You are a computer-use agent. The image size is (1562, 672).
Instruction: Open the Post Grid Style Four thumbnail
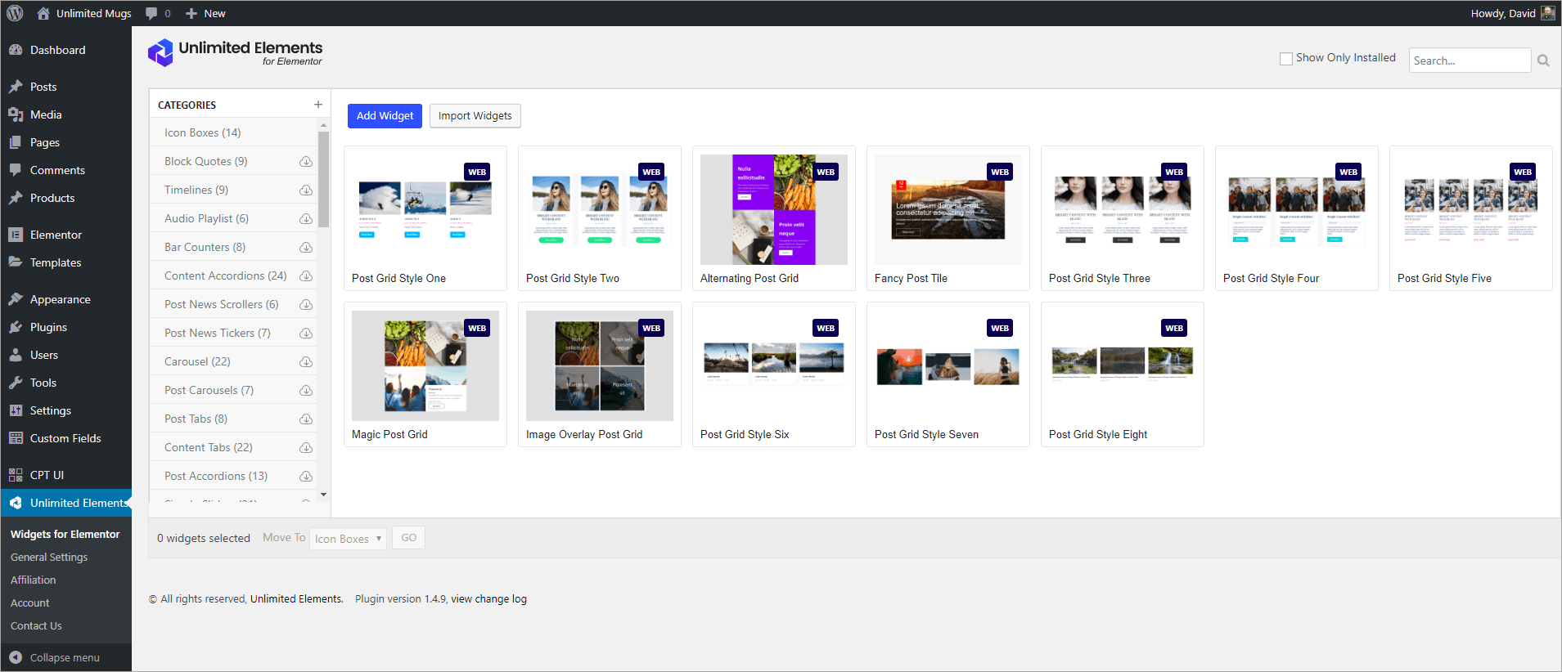tap(1297, 209)
